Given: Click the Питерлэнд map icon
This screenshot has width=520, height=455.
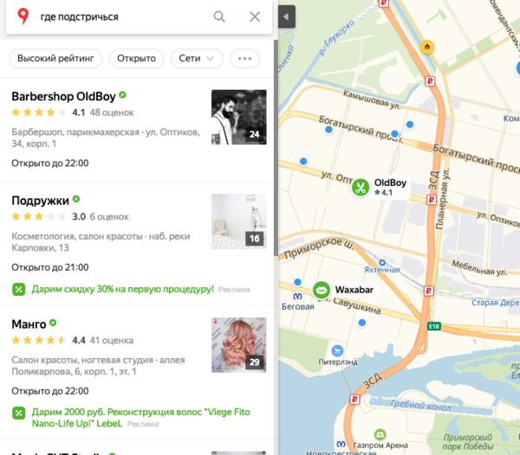Looking at the screenshot, I should 337,350.
